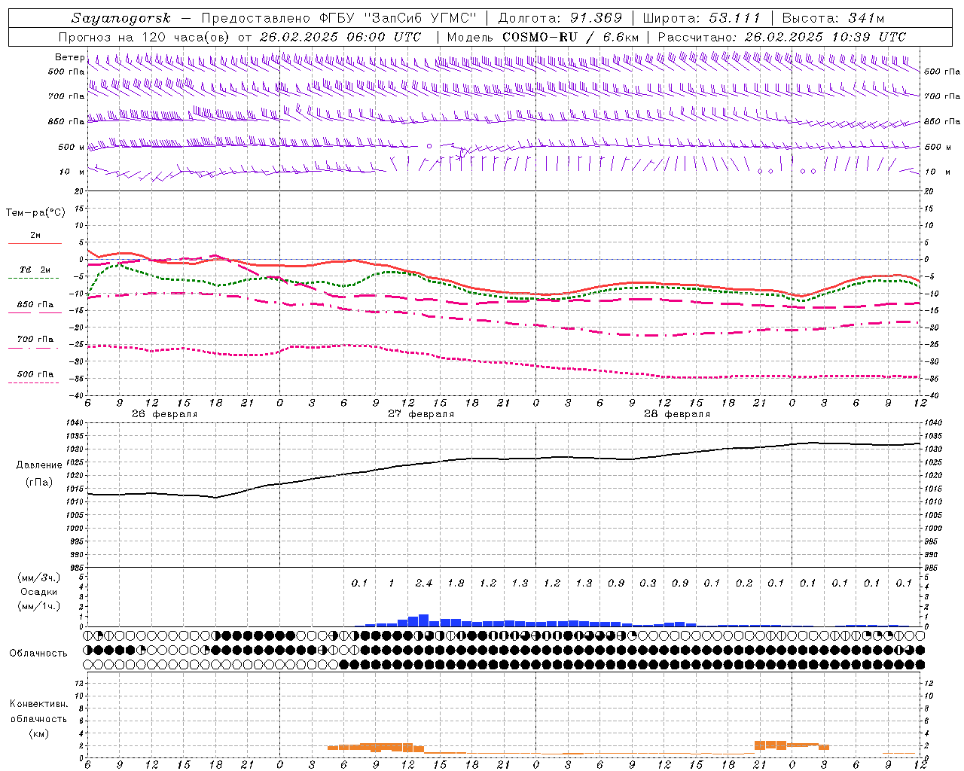Image resolution: width=964 pixels, height=771 pixels.
Task: Click the 'Осадки' precipitation label
Action: [39, 592]
